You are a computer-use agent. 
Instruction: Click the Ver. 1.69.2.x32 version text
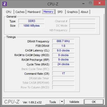pos(32,102)
